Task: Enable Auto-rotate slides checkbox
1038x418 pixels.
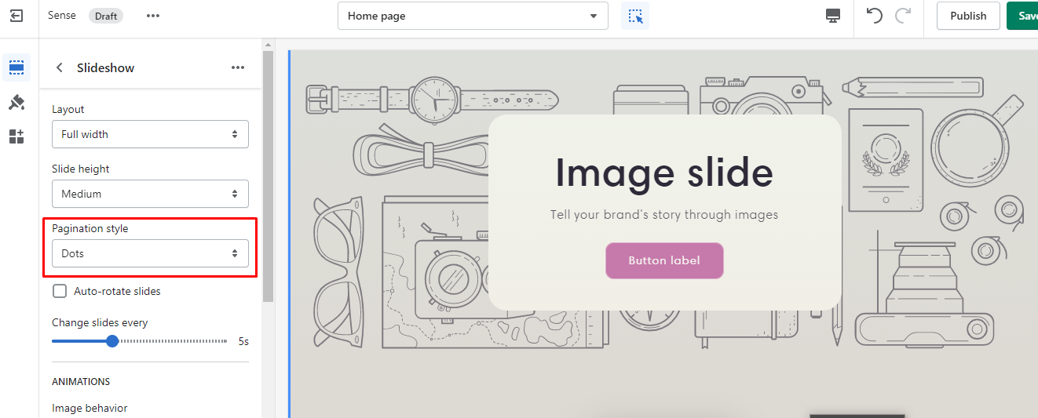Action: 60,292
